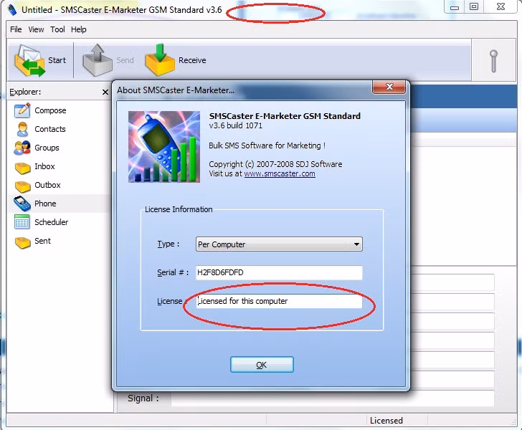Click the Inbox folder icon

(23, 168)
